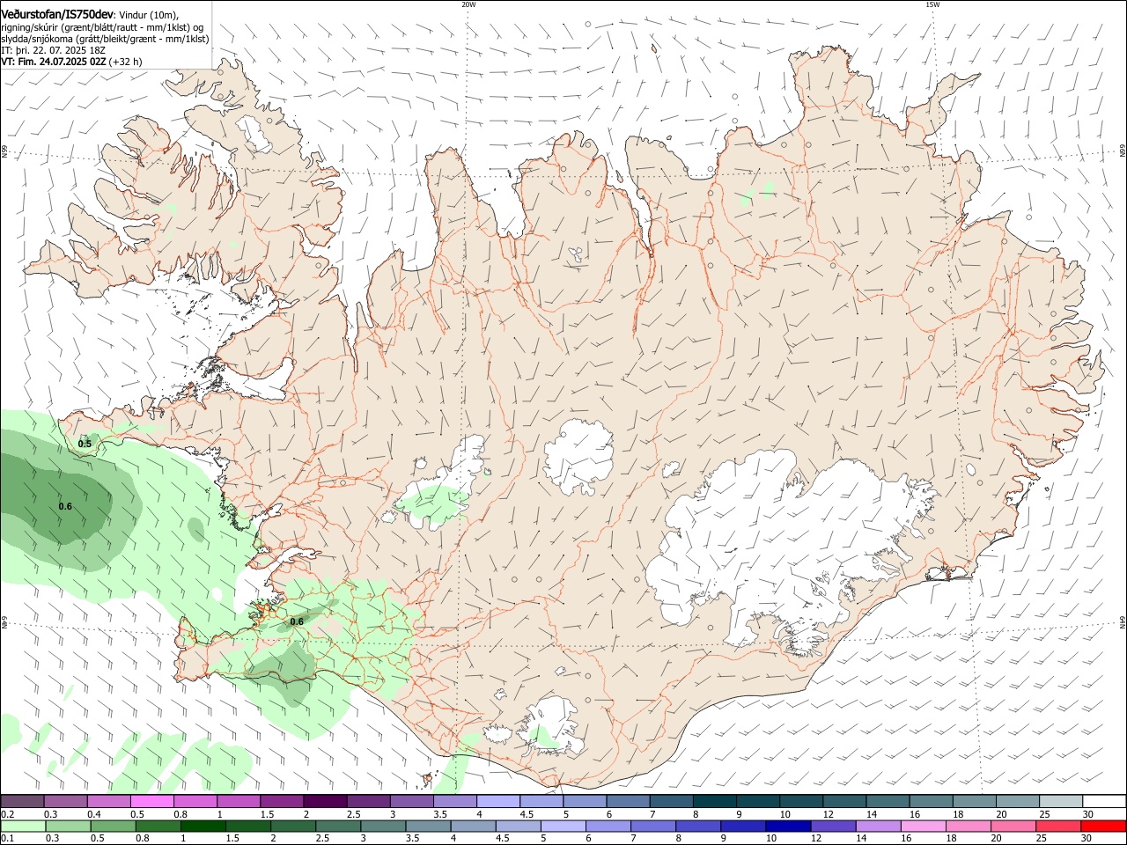Pick lower legend bright red swatch after 30
Screen dimensions: 1127x845
pyautogui.click(x=1102, y=827)
